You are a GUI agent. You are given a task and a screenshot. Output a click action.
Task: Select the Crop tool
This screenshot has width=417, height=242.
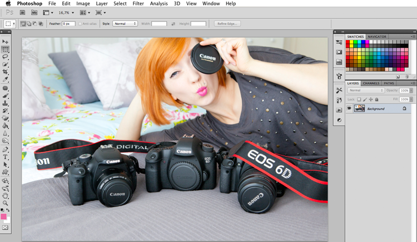[x=5, y=72]
